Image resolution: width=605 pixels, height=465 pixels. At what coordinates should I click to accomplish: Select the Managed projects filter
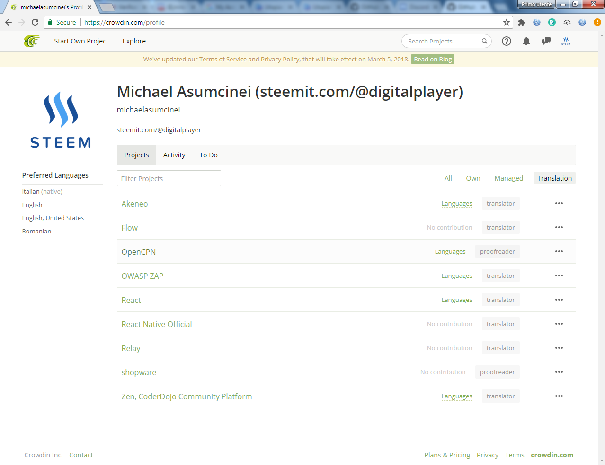[509, 178]
